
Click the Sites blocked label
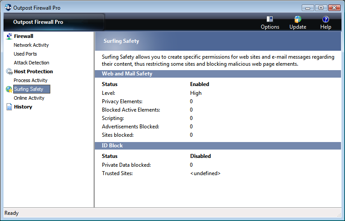(x=118, y=135)
